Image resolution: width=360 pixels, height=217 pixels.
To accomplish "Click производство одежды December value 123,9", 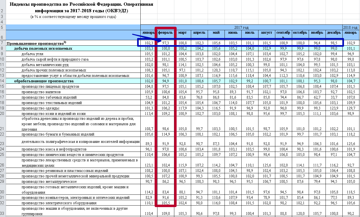I will [x=334, y=108].
